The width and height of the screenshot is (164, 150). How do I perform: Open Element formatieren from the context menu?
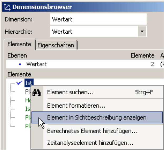76,106
